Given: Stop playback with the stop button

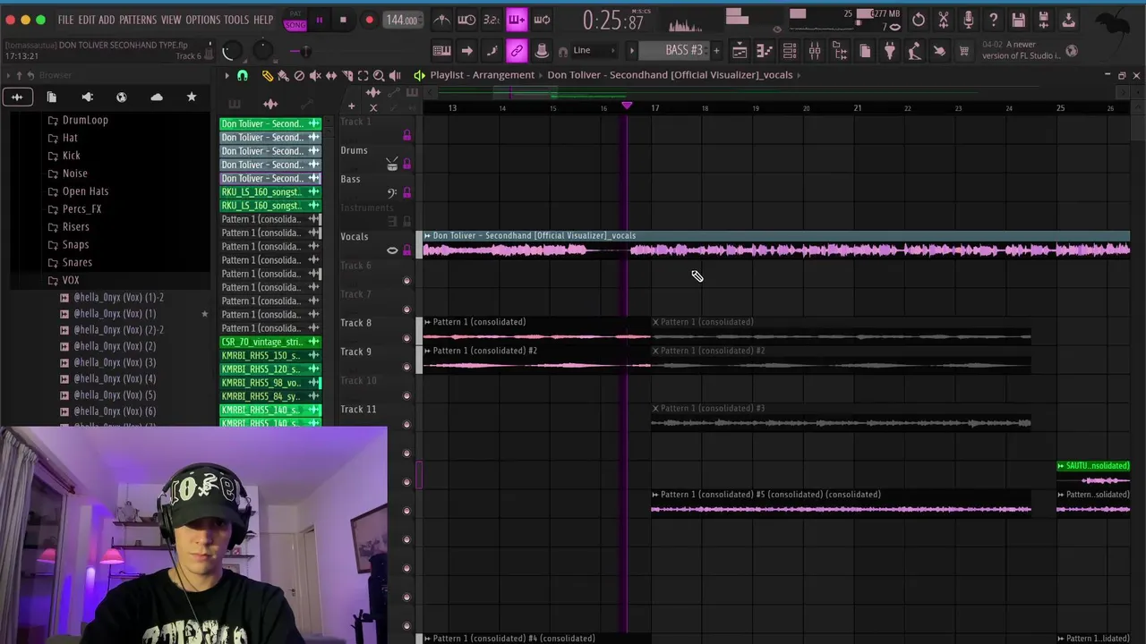Looking at the screenshot, I should pyautogui.click(x=343, y=20).
